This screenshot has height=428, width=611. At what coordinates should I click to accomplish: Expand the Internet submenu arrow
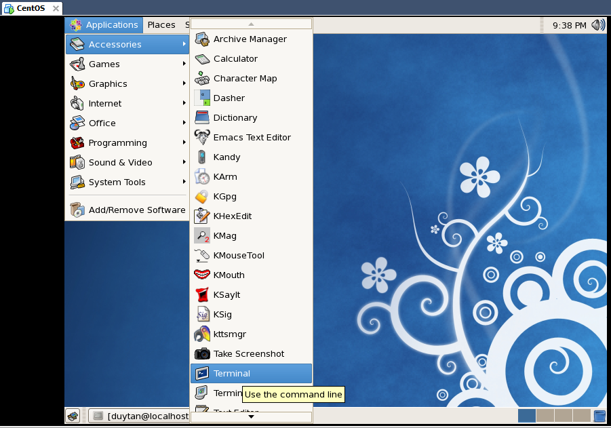184,103
